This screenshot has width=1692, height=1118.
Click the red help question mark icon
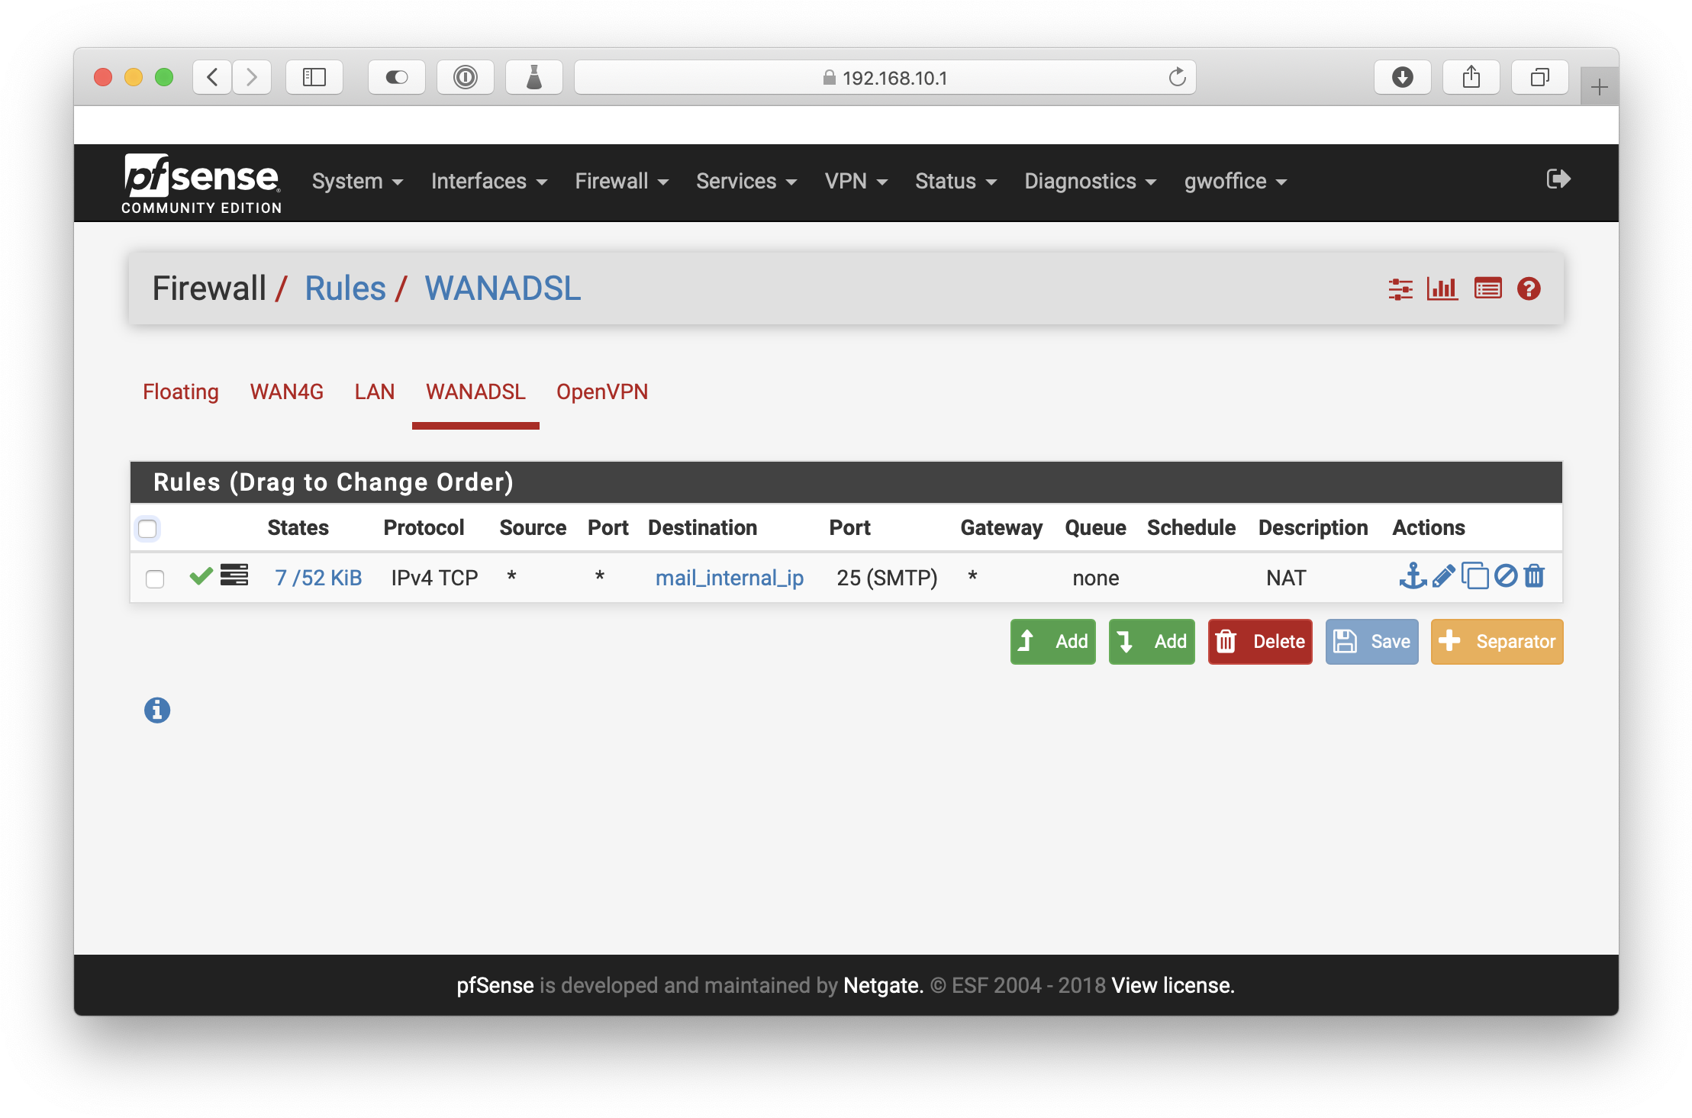1529,289
